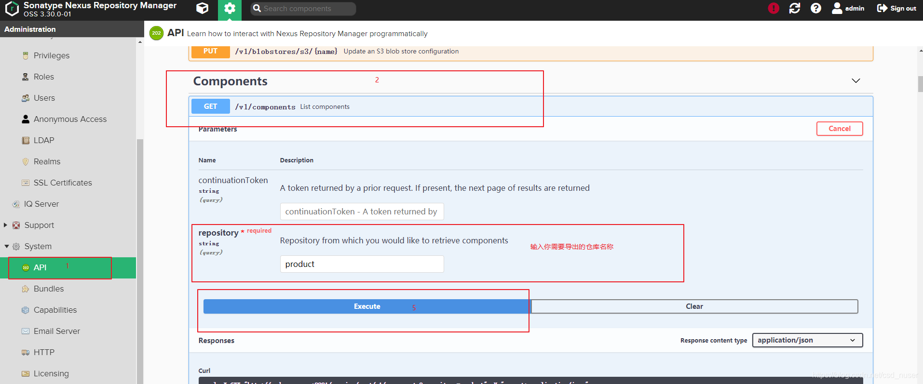Open the Capabilities page

(55, 310)
